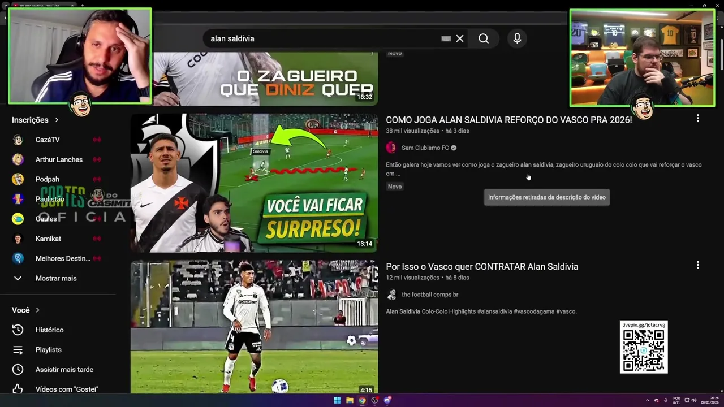724x407 pixels.
Task: Open the "O zagueiro que Diniz quer" thumbnail
Action: click(265, 79)
